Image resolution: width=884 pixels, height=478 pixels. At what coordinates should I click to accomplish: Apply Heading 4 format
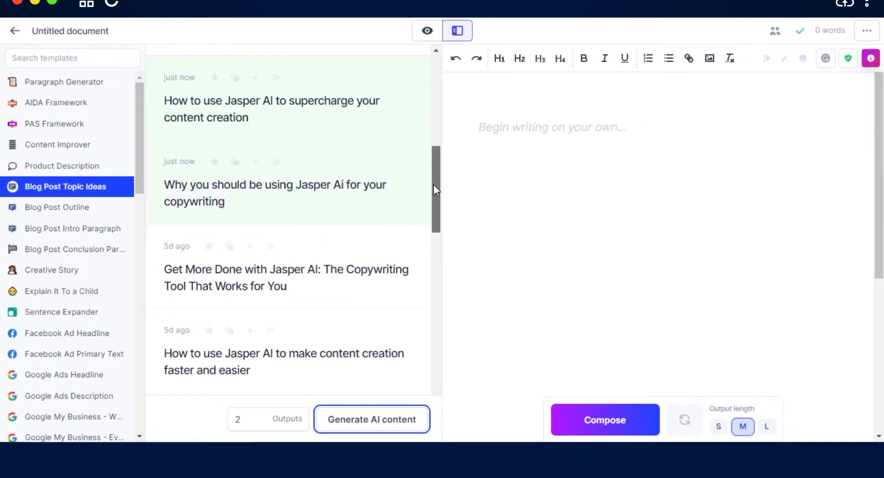560,58
